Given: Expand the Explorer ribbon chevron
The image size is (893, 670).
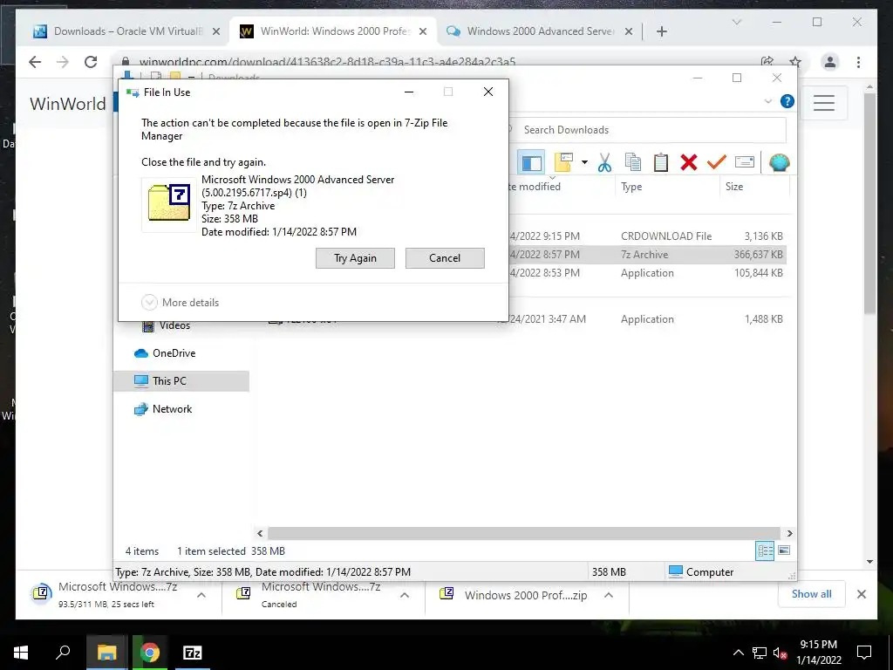Looking at the screenshot, I should [767, 101].
